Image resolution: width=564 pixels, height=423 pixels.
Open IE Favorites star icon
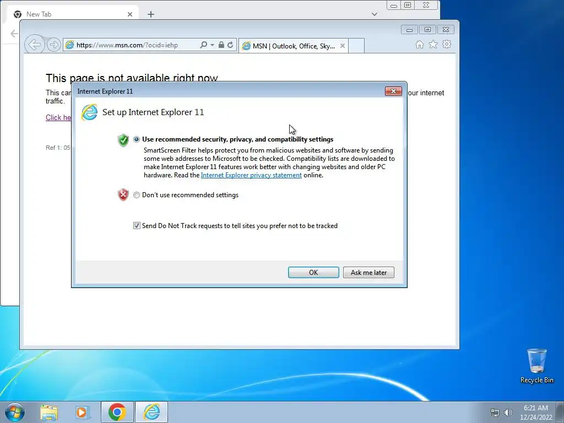433,44
